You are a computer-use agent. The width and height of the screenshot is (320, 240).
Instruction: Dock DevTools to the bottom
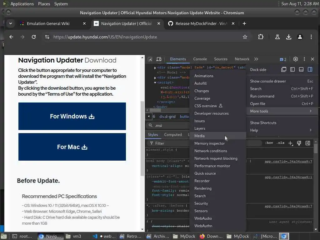301,69
